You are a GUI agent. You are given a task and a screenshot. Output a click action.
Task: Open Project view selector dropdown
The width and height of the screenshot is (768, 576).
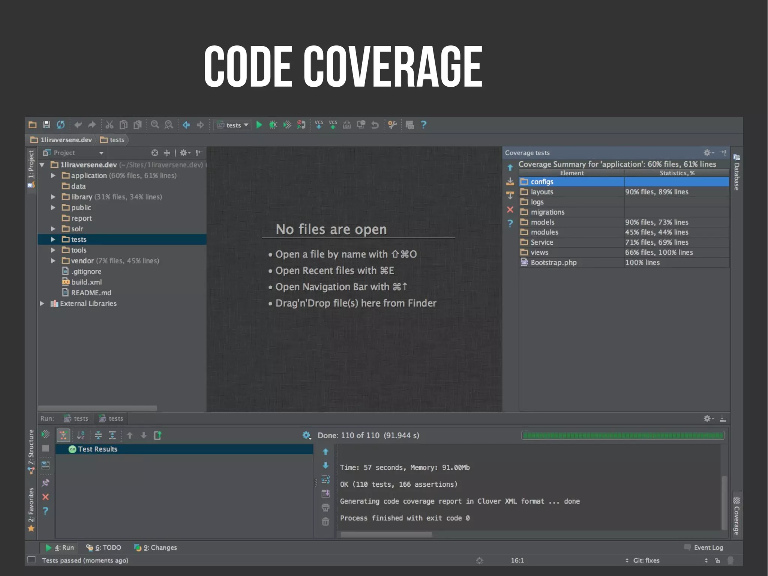73,153
